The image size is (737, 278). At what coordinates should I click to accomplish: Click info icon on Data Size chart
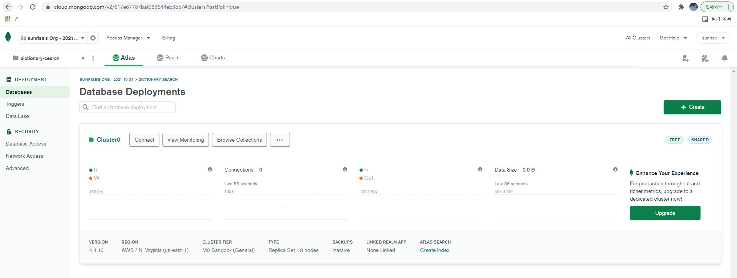click(x=615, y=169)
